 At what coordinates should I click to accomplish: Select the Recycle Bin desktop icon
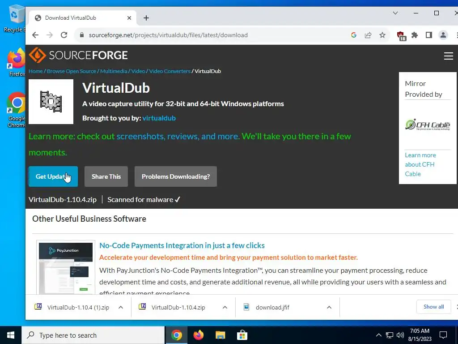[15, 19]
